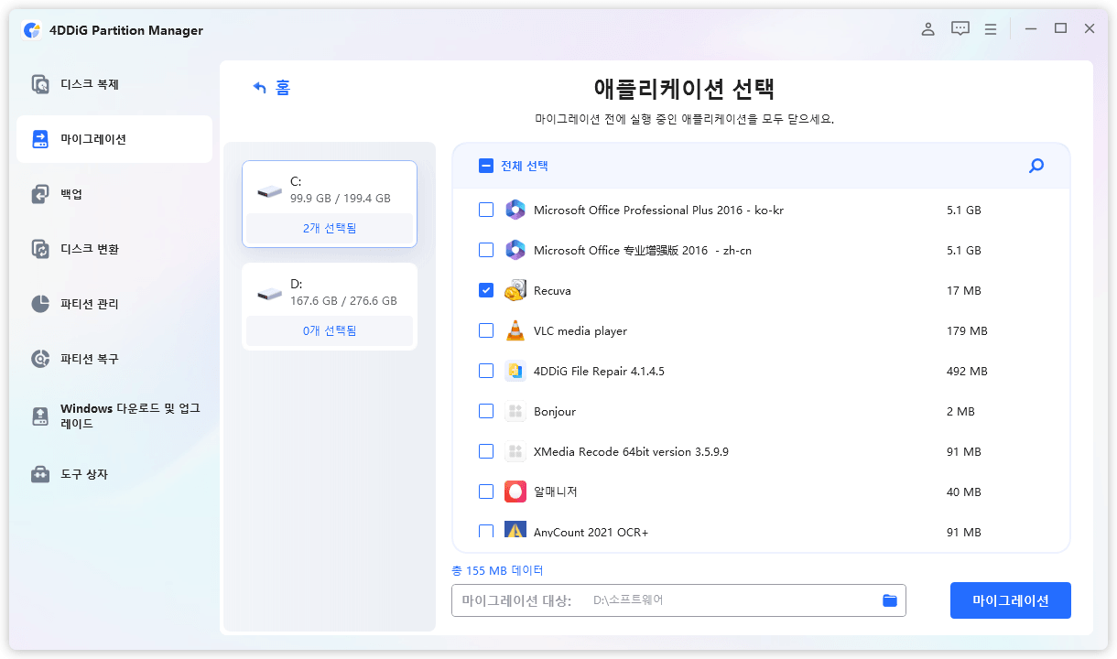The height and width of the screenshot is (659, 1117).
Task: Click the XMedia Recode app icon
Action: (x=515, y=451)
